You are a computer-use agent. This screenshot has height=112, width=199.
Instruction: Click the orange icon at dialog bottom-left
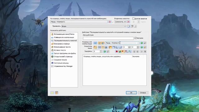click(x=57, y=93)
